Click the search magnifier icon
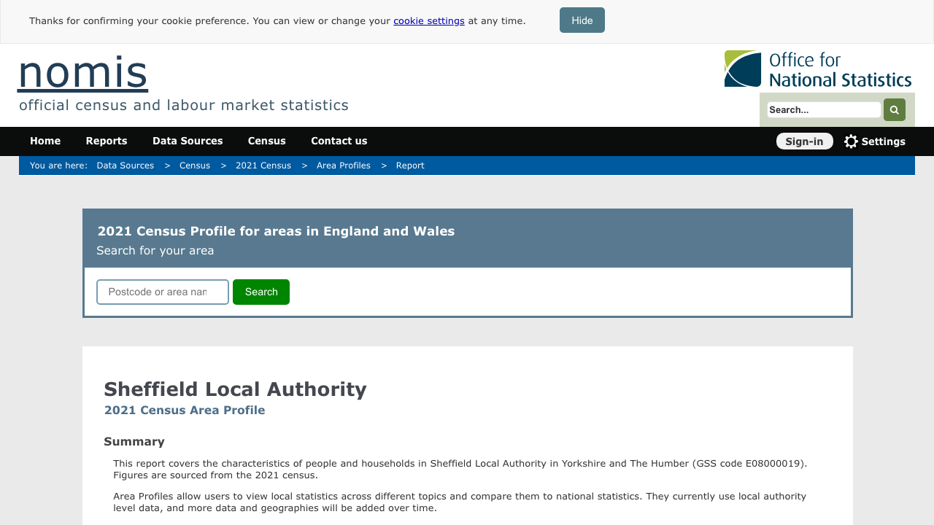 click(x=894, y=109)
